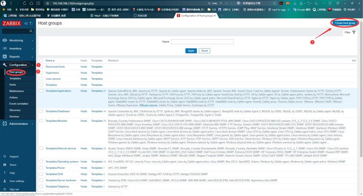Open Host groups in Configuration submenu
363x196 pixels.
point(16,72)
